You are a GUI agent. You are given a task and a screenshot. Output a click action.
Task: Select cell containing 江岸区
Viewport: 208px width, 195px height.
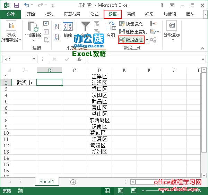point(99,77)
